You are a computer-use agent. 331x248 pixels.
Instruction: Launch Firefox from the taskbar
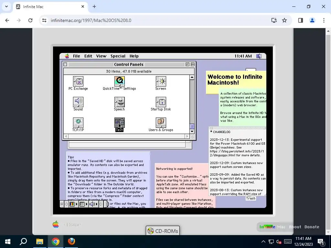(x=71, y=242)
